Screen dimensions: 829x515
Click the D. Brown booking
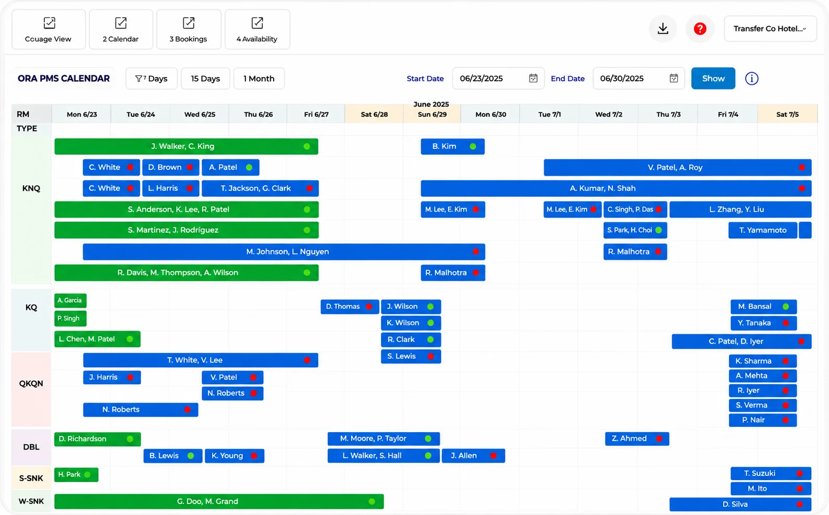171,168
